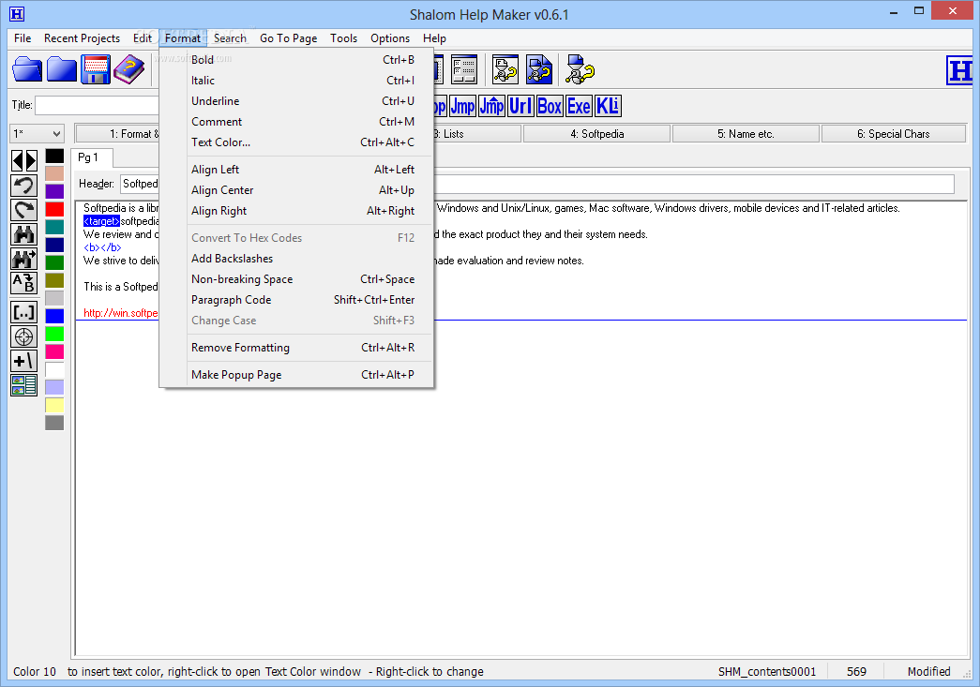Viewport: 980px width, 687px height.
Task: Choose Underline from the Format menu
Action: [297, 100]
